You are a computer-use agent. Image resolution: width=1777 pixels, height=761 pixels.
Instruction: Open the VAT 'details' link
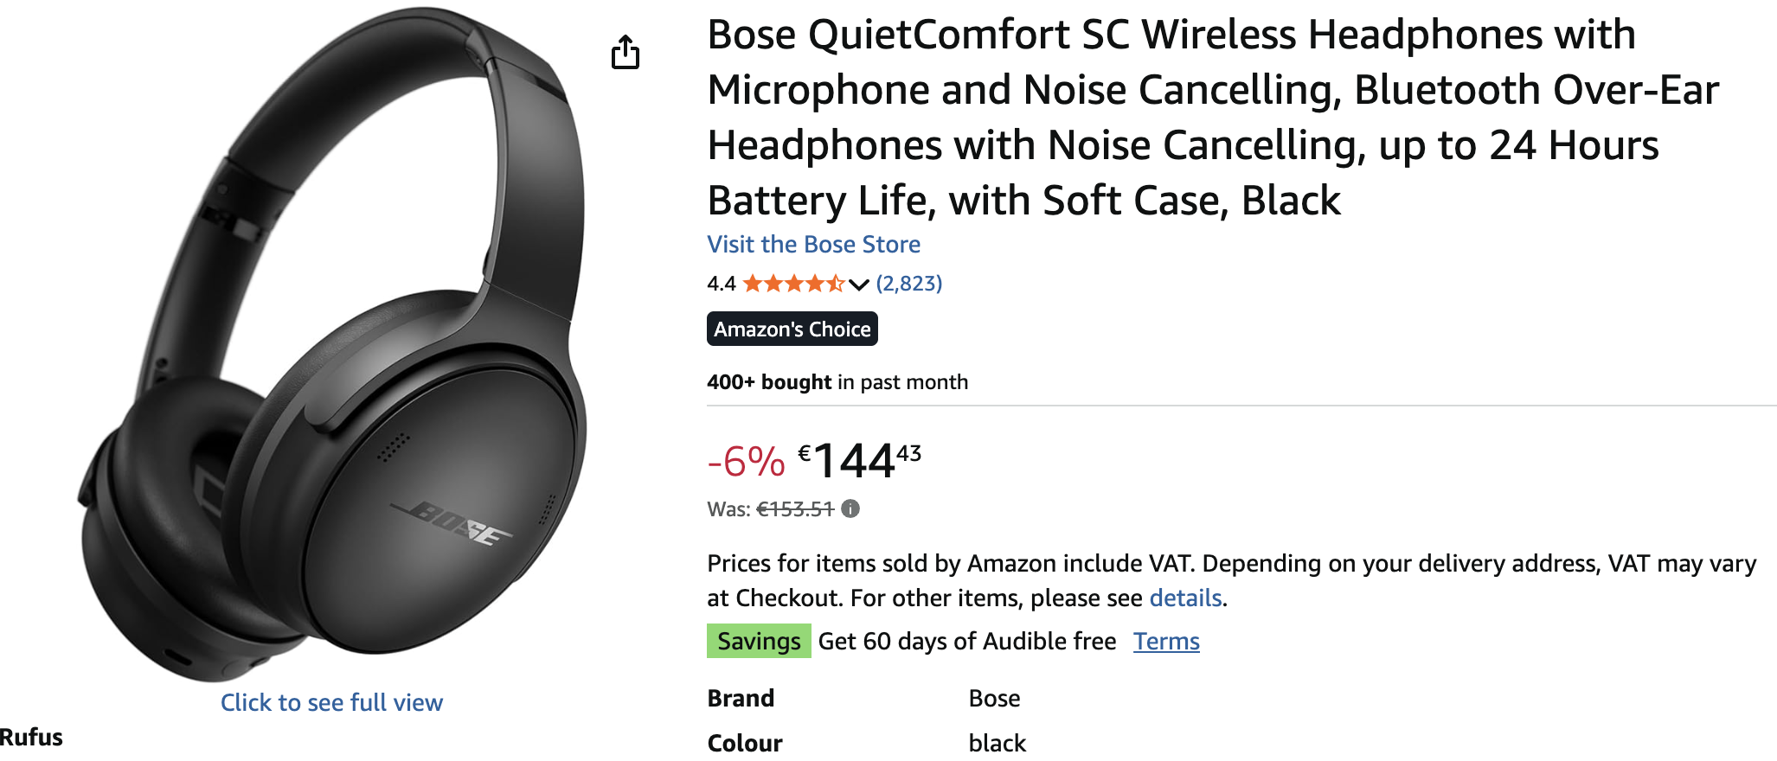coord(1184,598)
